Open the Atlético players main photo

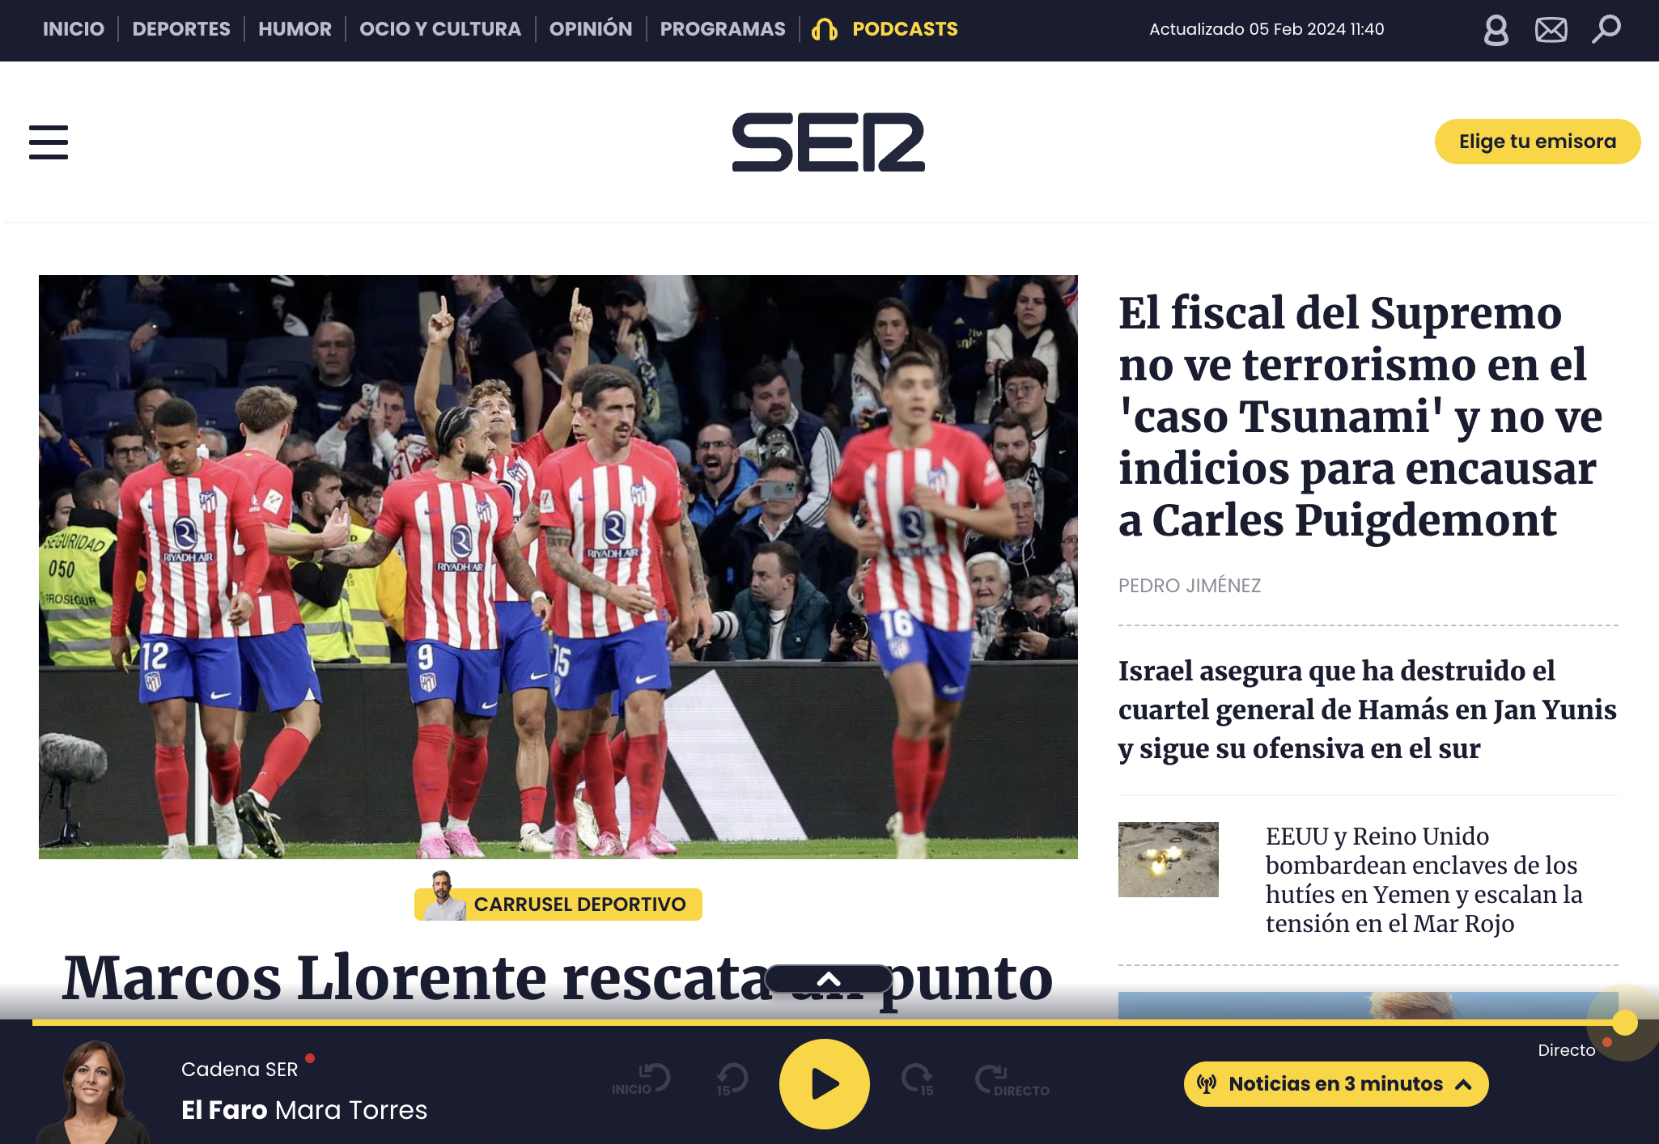(558, 566)
